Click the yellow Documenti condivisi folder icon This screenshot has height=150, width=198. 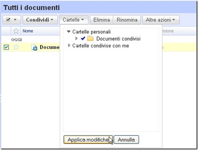click(x=90, y=38)
